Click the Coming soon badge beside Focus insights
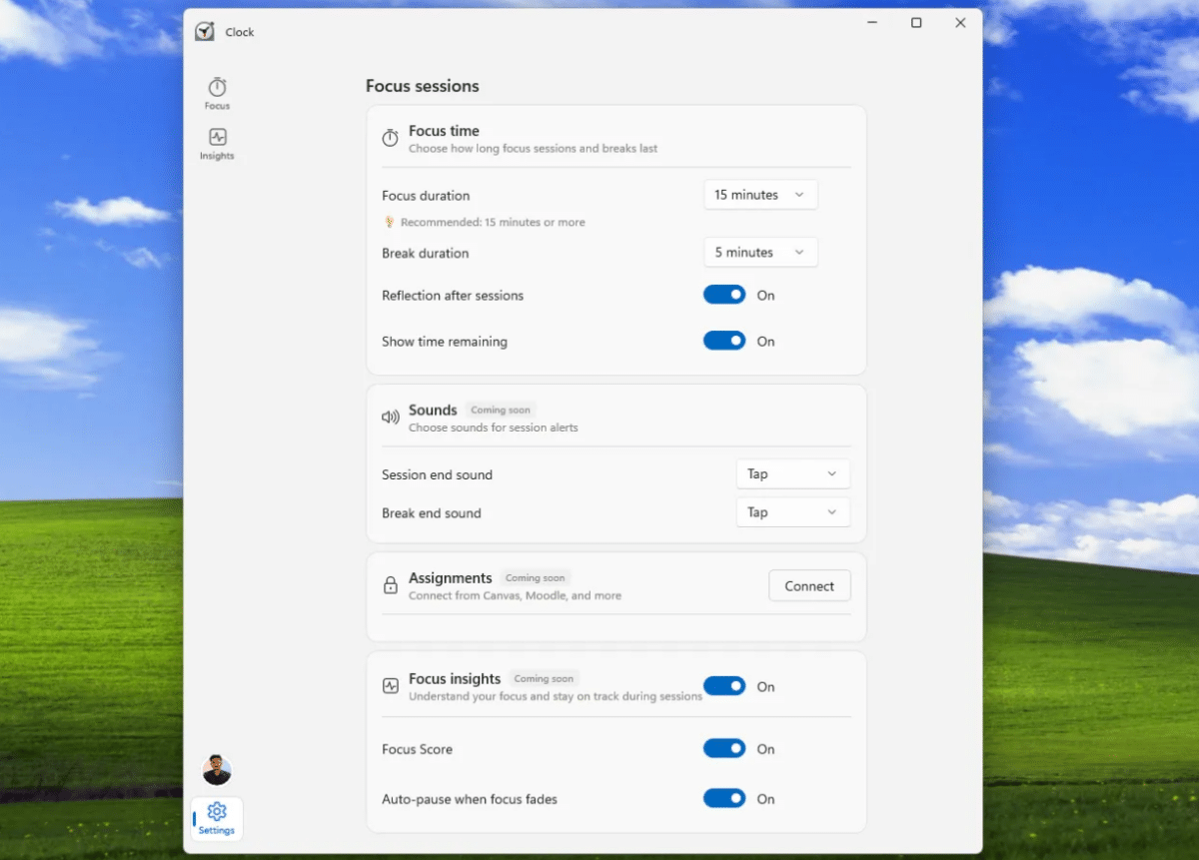The height and width of the screenshot is (860, 1199). 545,679
